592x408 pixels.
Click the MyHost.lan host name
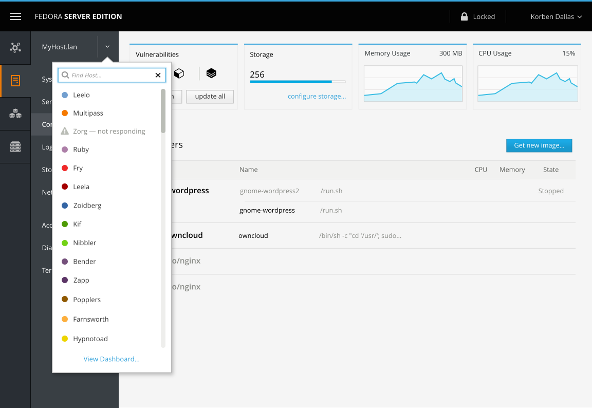59,47
